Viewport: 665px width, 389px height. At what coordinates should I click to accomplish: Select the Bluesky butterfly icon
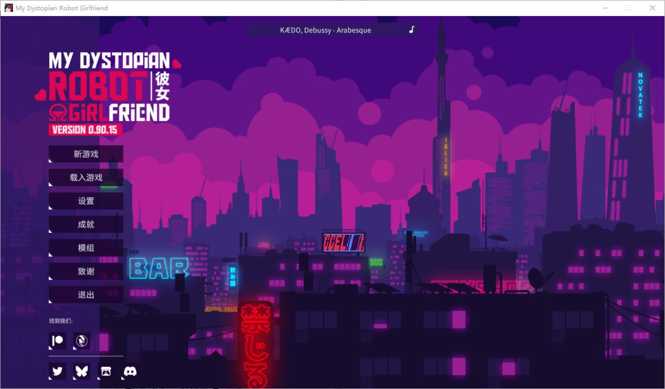pos(81,371)
